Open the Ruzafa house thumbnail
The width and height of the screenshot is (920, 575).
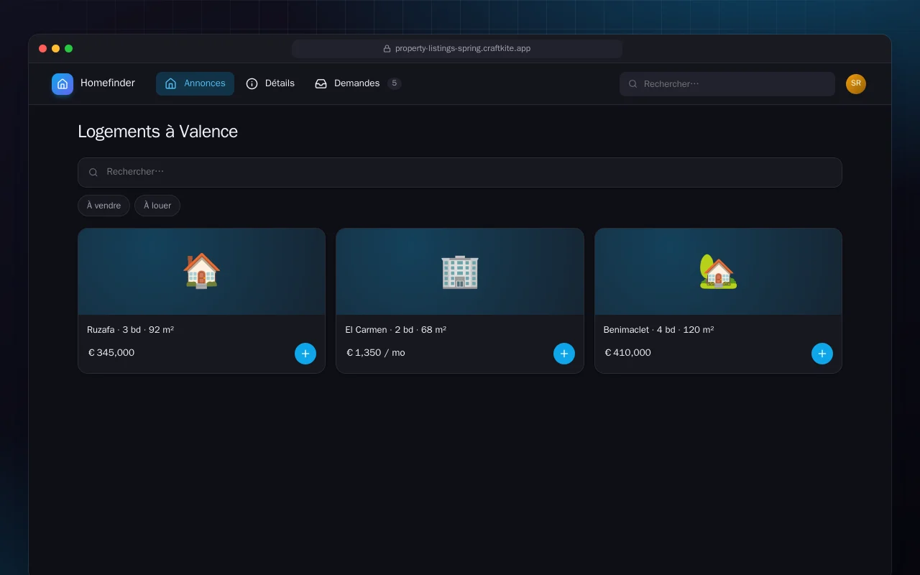[x=201, y=272]
